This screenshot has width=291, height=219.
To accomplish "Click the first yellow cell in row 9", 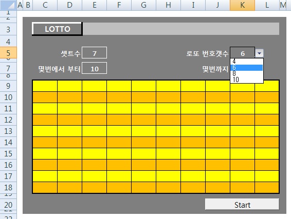I will pos(45,86).
